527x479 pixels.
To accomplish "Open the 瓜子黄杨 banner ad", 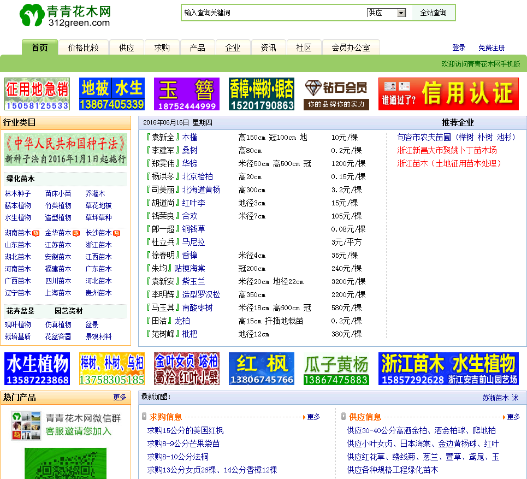I will pyautogui.click(x=336, y=369).
